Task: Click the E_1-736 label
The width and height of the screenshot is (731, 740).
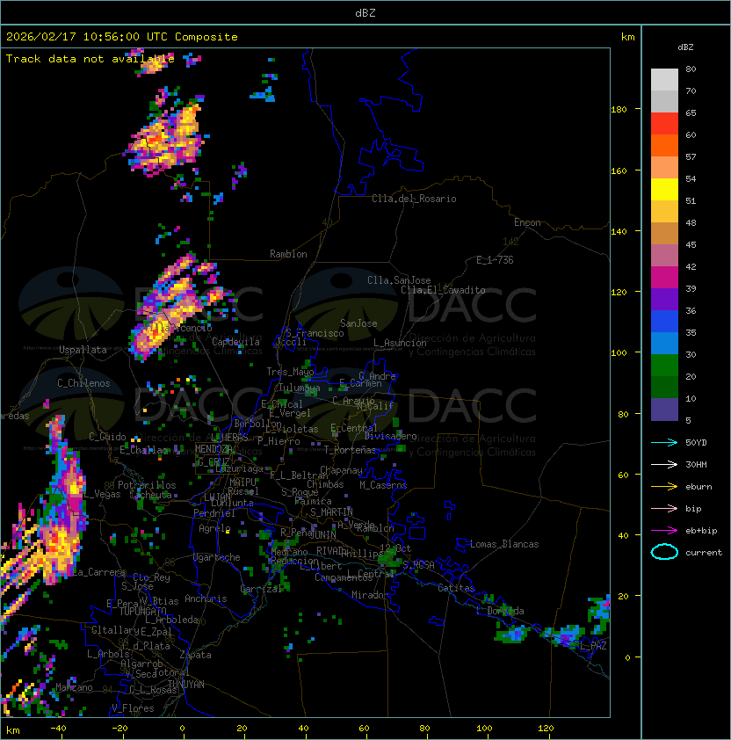Action: pyautogui.click(x=495, y=260)
